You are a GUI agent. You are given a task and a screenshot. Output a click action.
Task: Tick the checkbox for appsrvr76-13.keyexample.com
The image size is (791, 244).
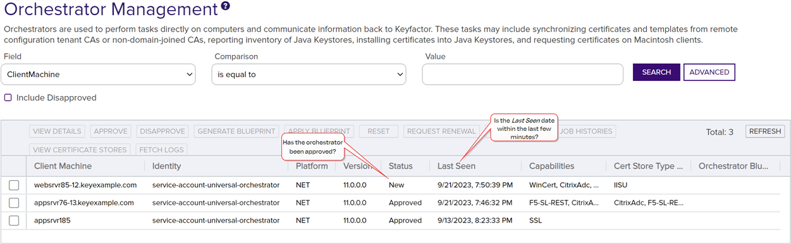[x=14, y=203]
